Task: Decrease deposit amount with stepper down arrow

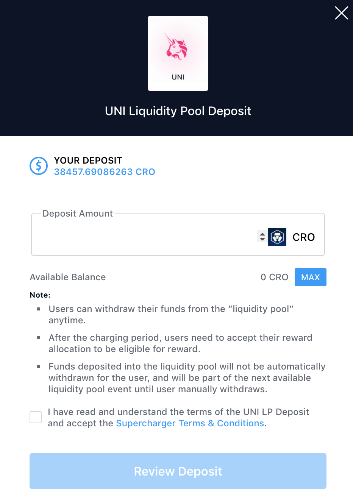Action: click(262, 239)
